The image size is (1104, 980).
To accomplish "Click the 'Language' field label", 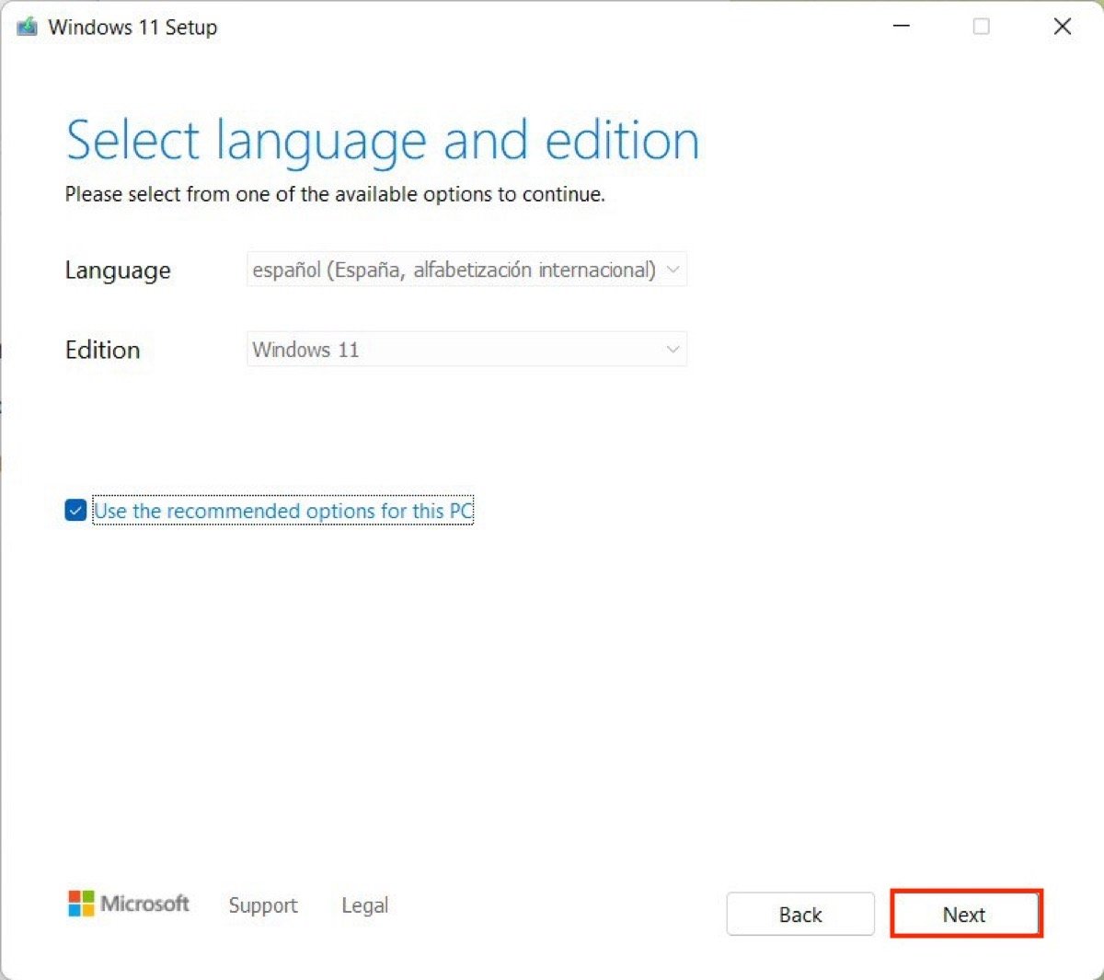I will (x=118, y=271).
